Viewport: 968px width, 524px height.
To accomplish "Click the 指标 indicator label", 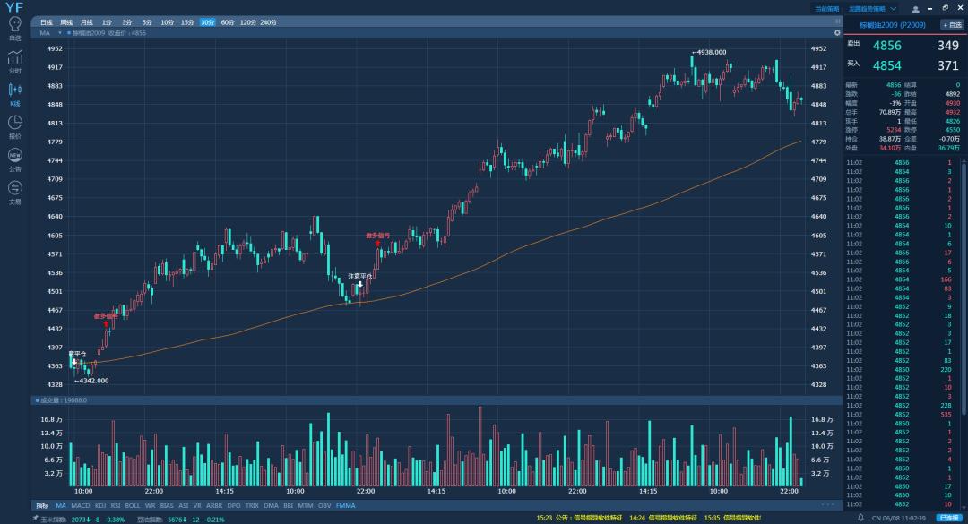I will 42,505.
